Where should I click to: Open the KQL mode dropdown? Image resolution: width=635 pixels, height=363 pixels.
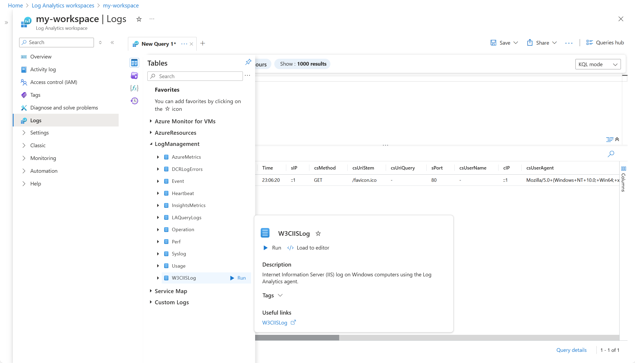(598, 64)
